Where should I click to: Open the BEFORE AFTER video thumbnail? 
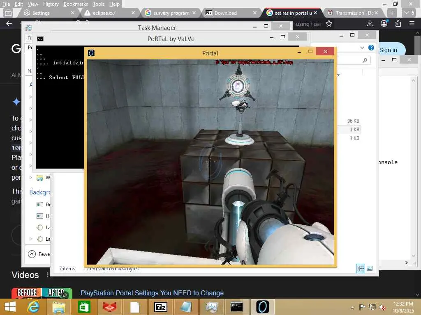(42, 293)
